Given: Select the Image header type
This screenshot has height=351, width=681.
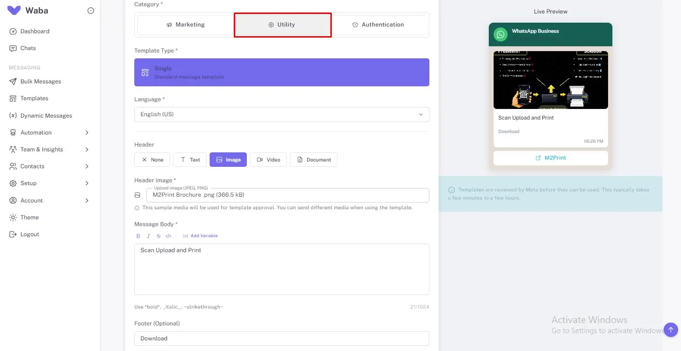Looking at the screenshot, I should tap(228, 160).
